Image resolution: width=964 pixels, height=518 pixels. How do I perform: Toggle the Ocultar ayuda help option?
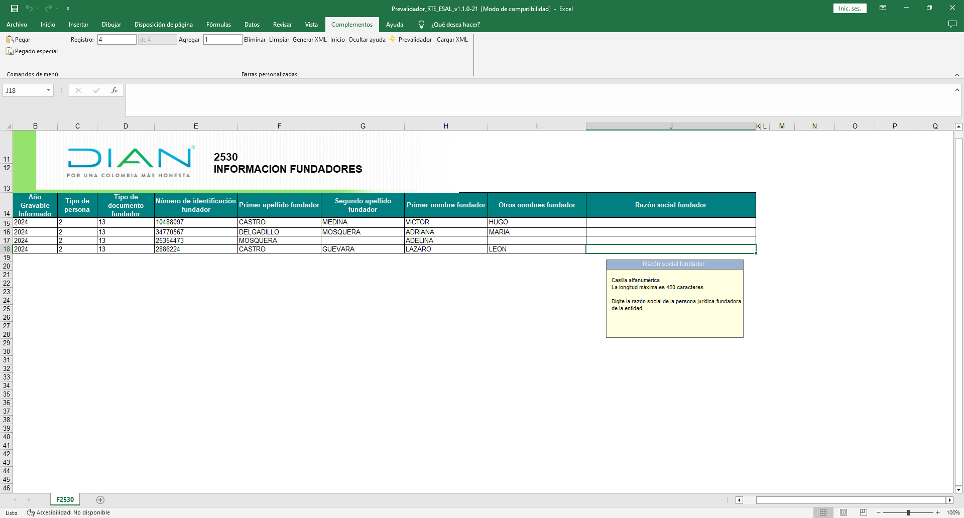click(367, 40)
